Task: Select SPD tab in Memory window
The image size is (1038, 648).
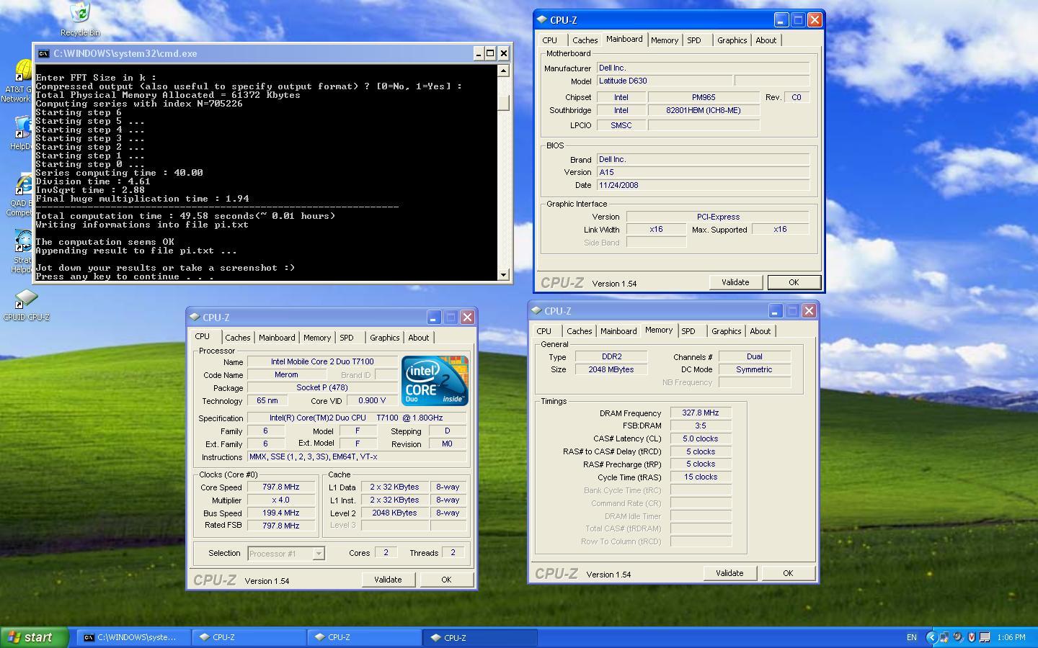Action: pos(688,331)
